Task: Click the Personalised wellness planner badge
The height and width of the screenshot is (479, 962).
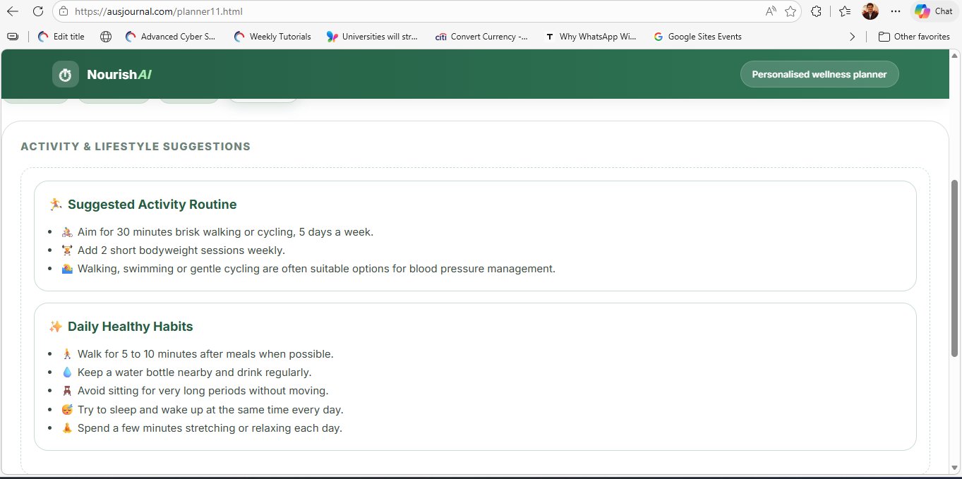Action: point(819,73)
